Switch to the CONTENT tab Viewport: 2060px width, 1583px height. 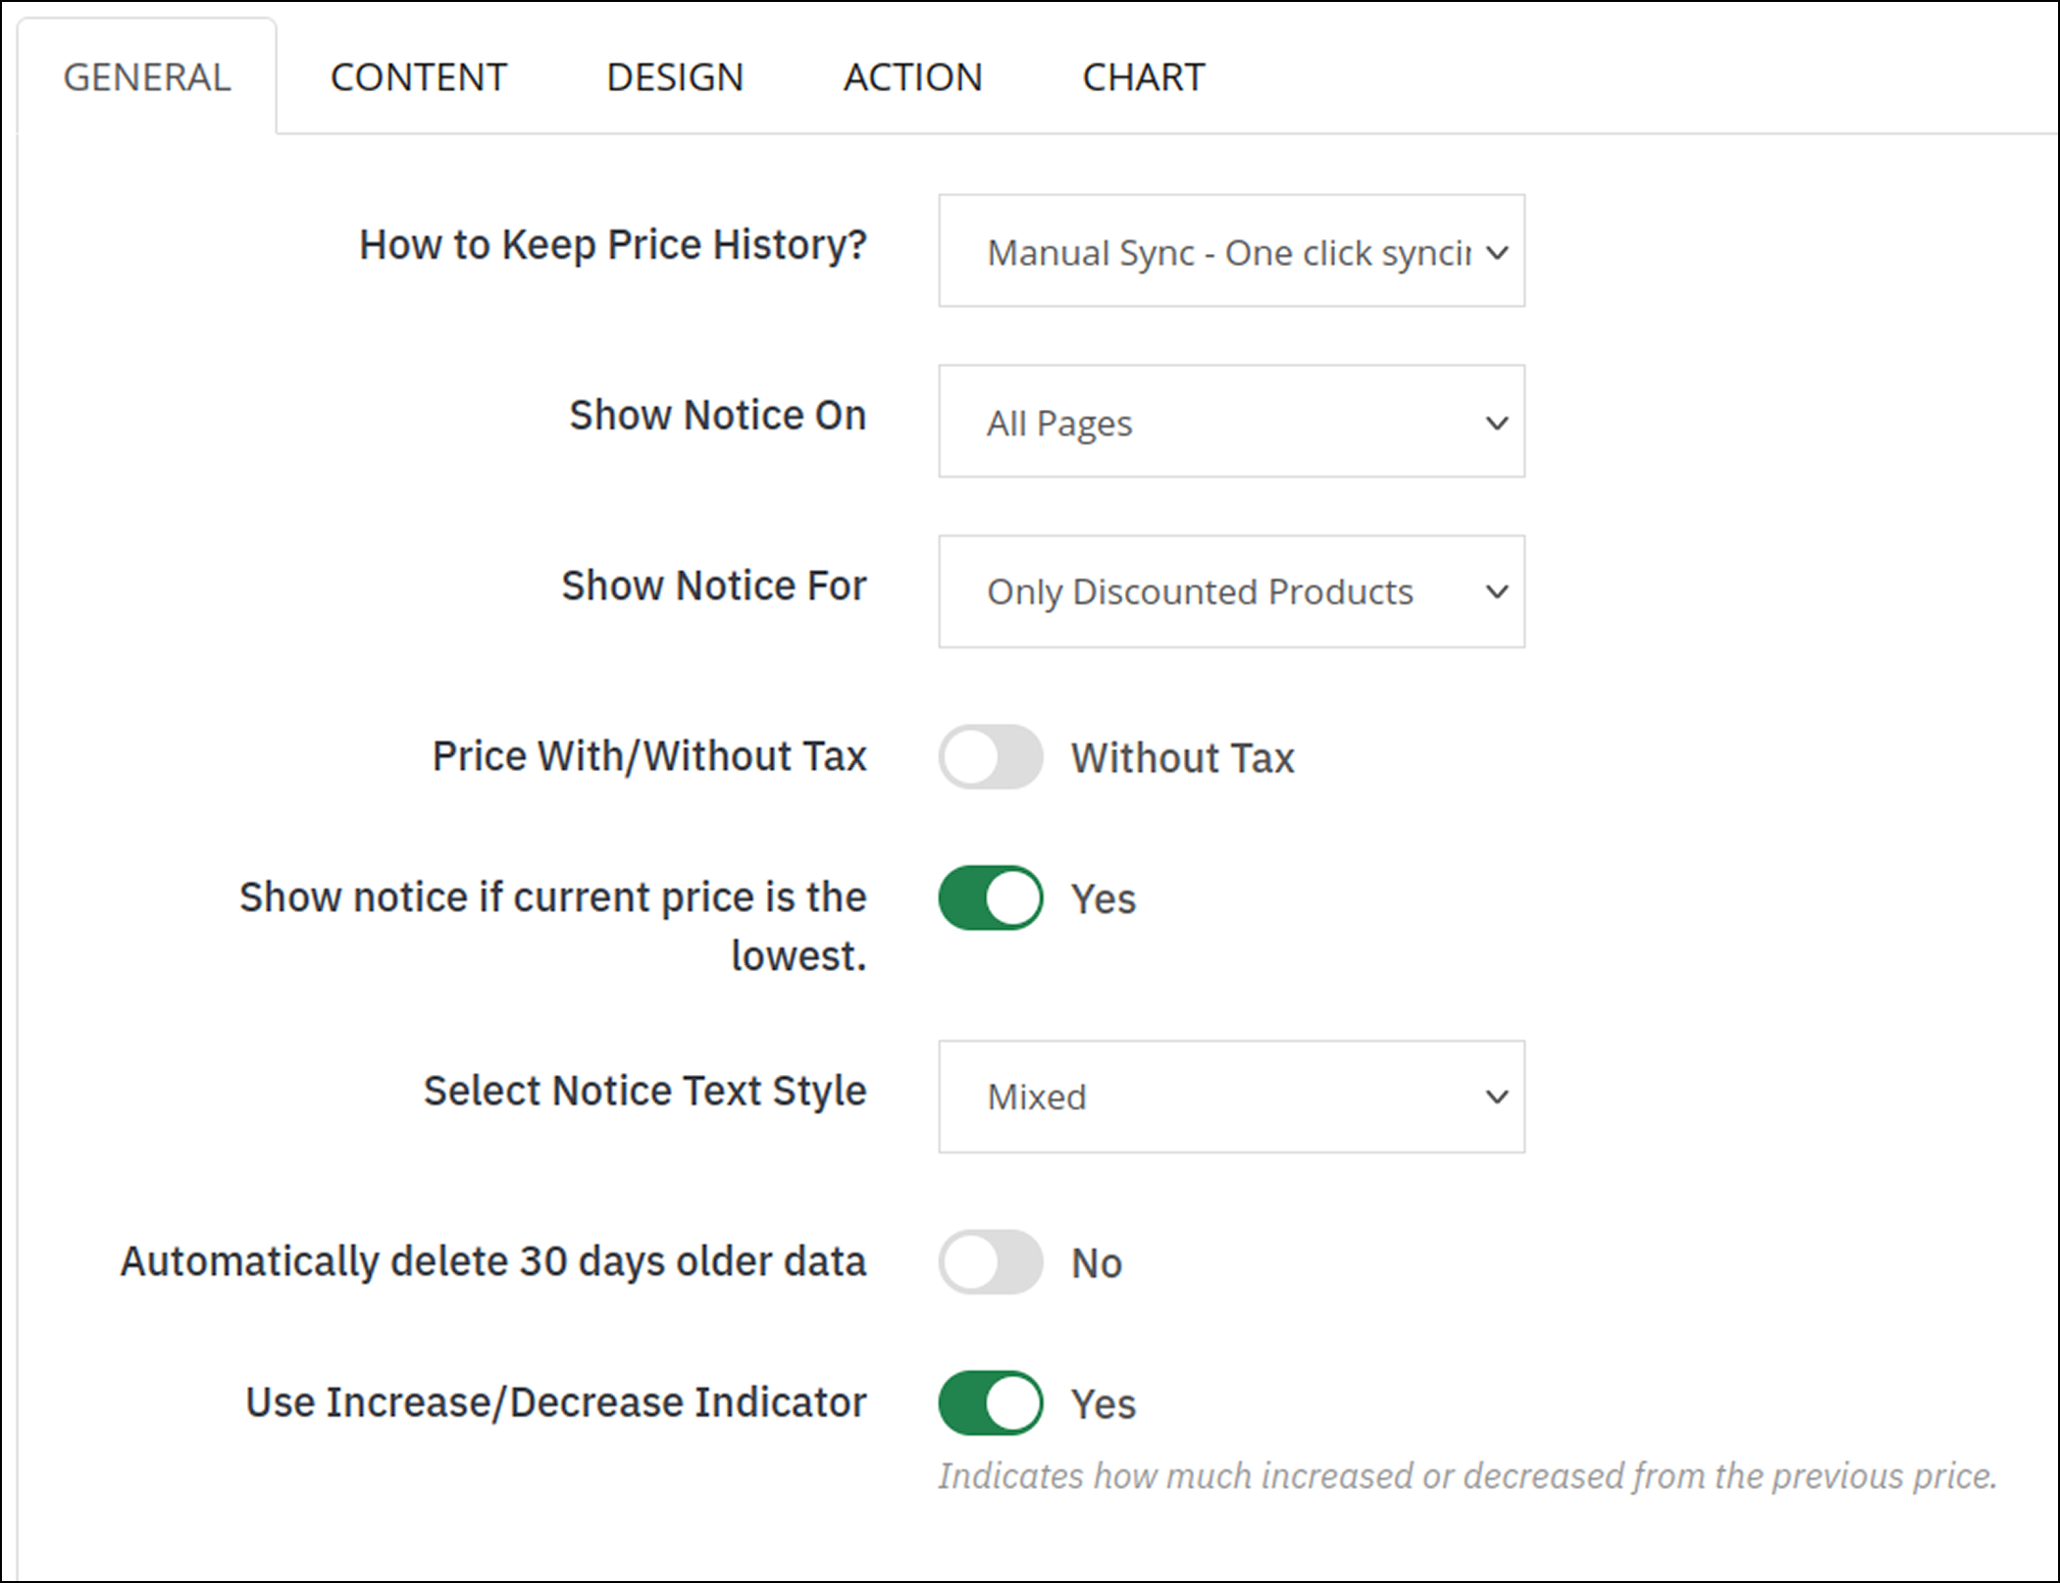[x=418, y=77]
